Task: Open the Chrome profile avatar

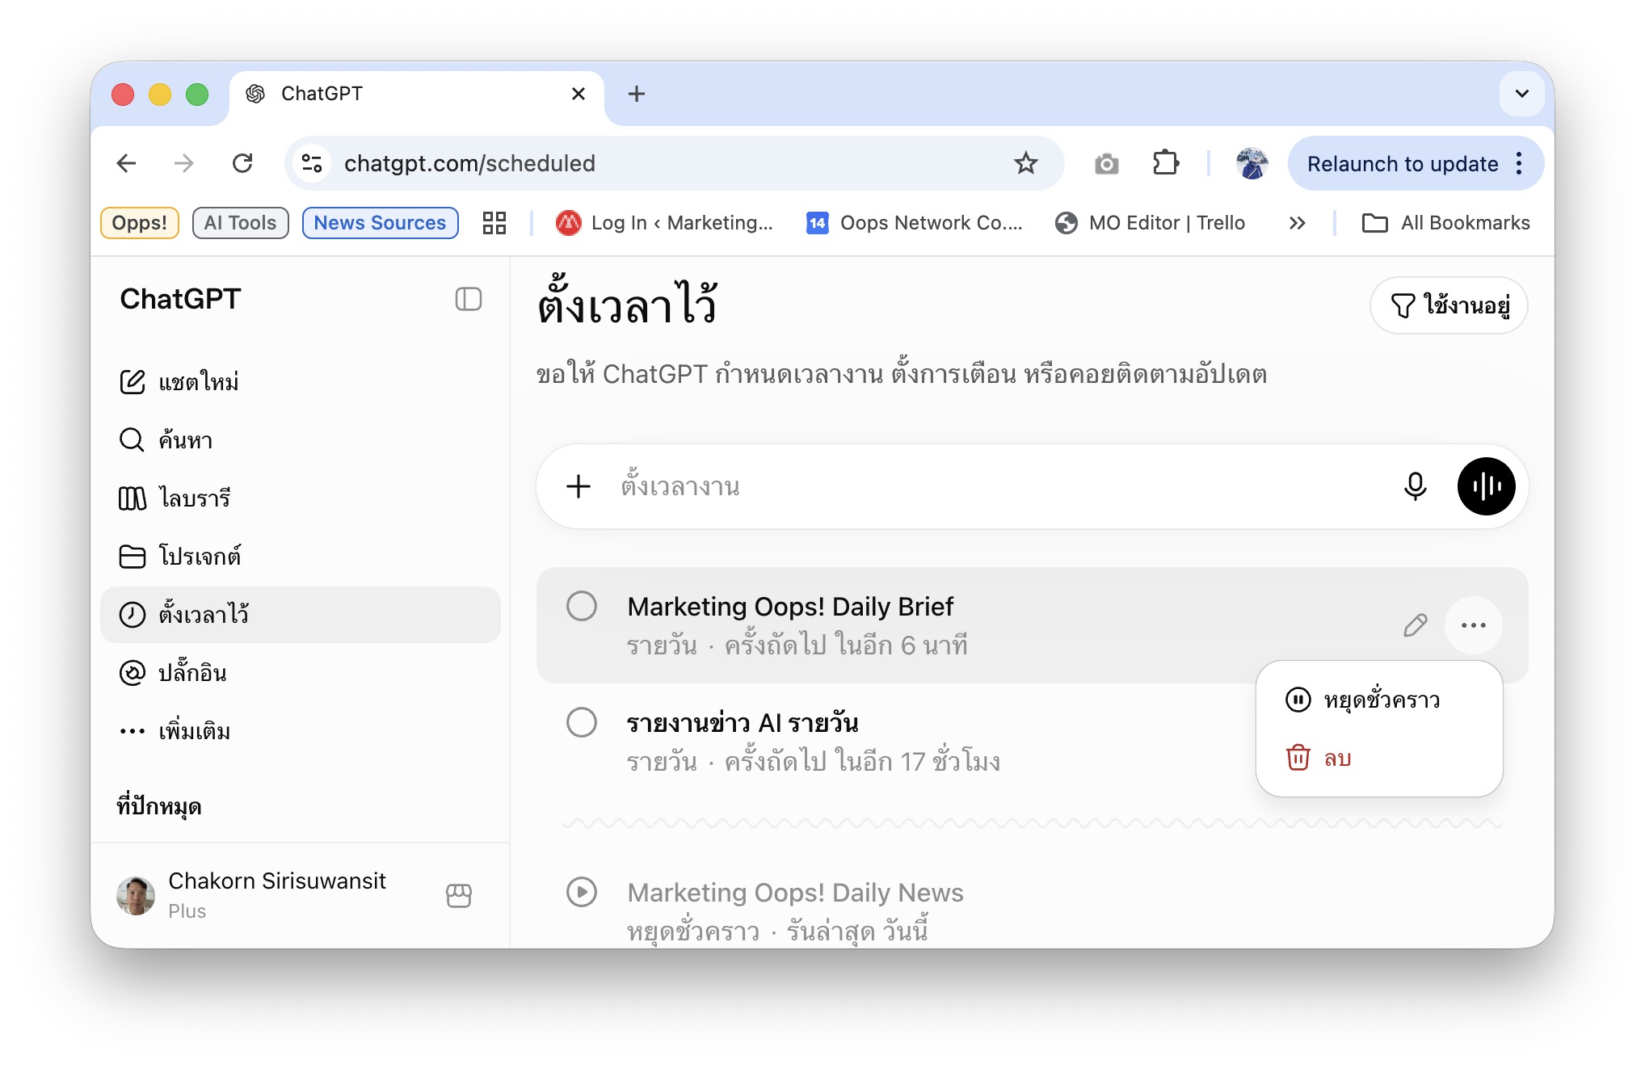Action: (1252, 163)
